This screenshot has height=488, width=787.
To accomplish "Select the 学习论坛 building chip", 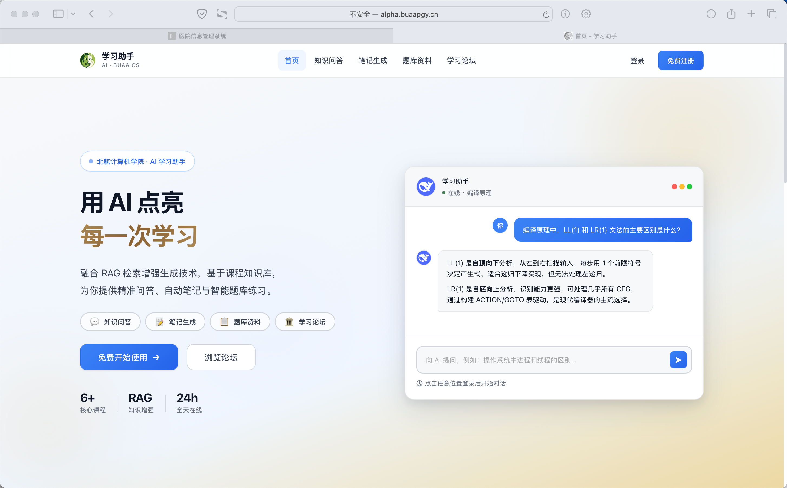I will 305,322.
